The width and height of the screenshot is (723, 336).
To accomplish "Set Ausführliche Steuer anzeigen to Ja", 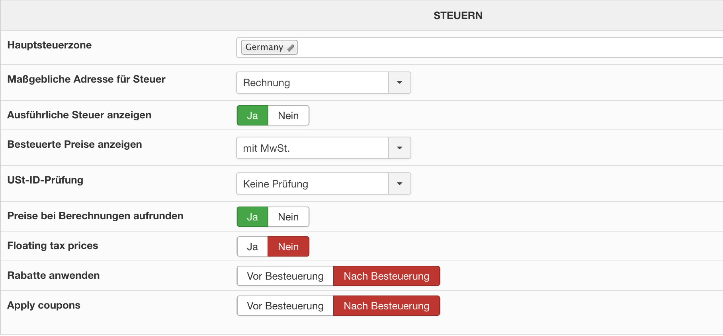I will (252, 116).
